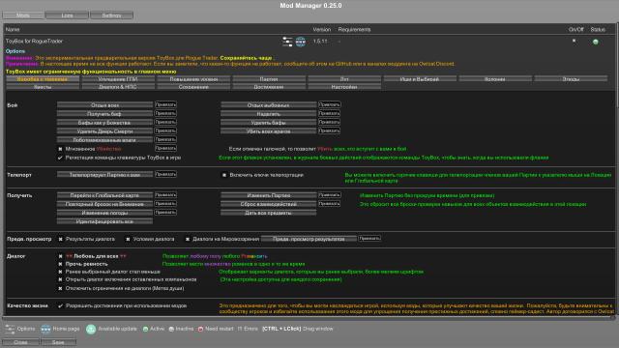Toggle the "Диалоги на Мировоззрения" checkbox

188,239
